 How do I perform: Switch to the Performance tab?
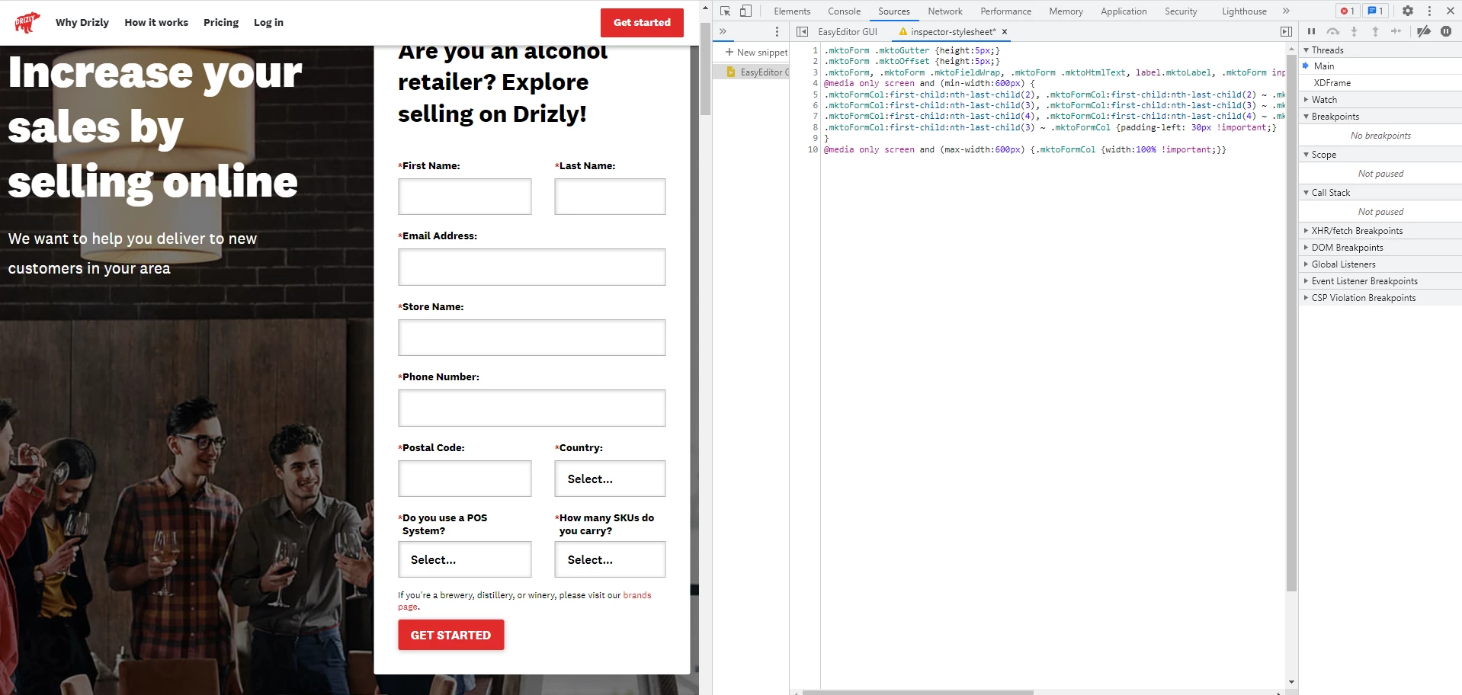pos(1005,11)
